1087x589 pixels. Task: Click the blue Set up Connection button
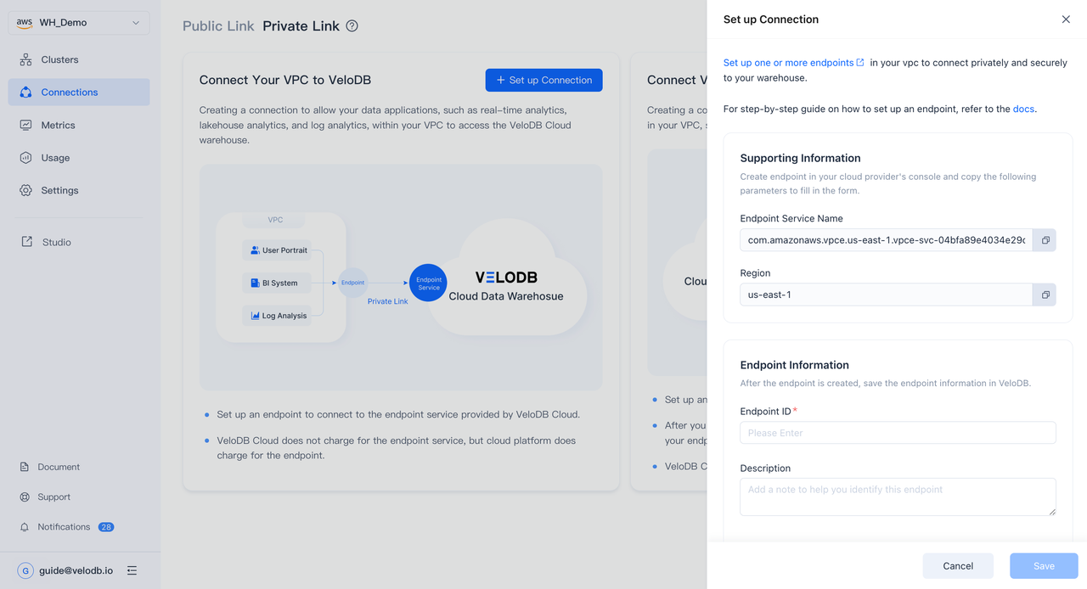click(543, 80)
